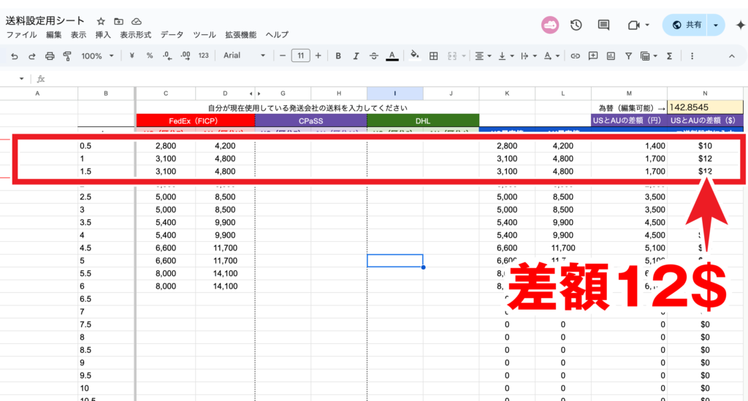This screenshot has height=401, width=748.
Task: Select the FedEx（FICP） header cell
Action: click(196, 121)
